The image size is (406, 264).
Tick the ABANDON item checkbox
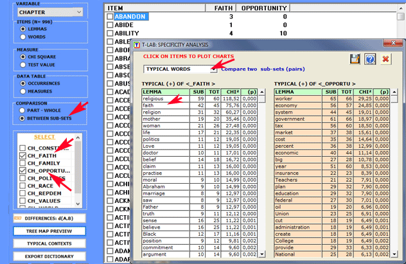tap(110, 17)
